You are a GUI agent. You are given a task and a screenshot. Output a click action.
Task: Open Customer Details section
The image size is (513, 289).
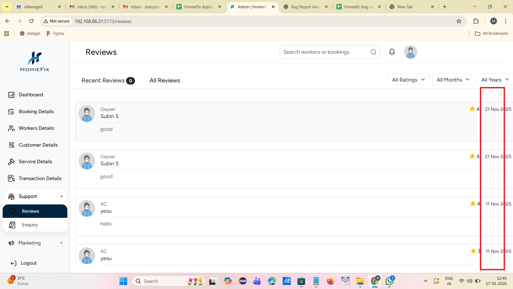tap(38, 145)
